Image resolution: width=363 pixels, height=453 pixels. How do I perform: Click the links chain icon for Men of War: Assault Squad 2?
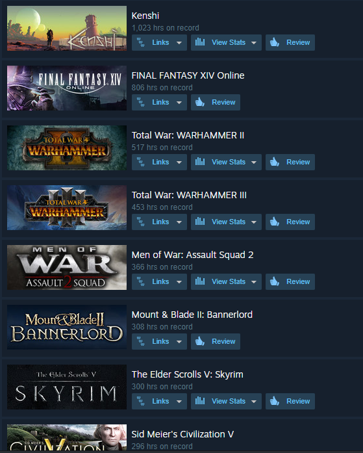[140, 281]
